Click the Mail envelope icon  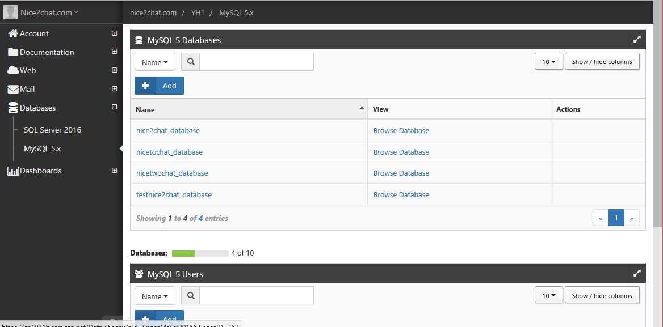pyautogui.click(x=13, y=89)
